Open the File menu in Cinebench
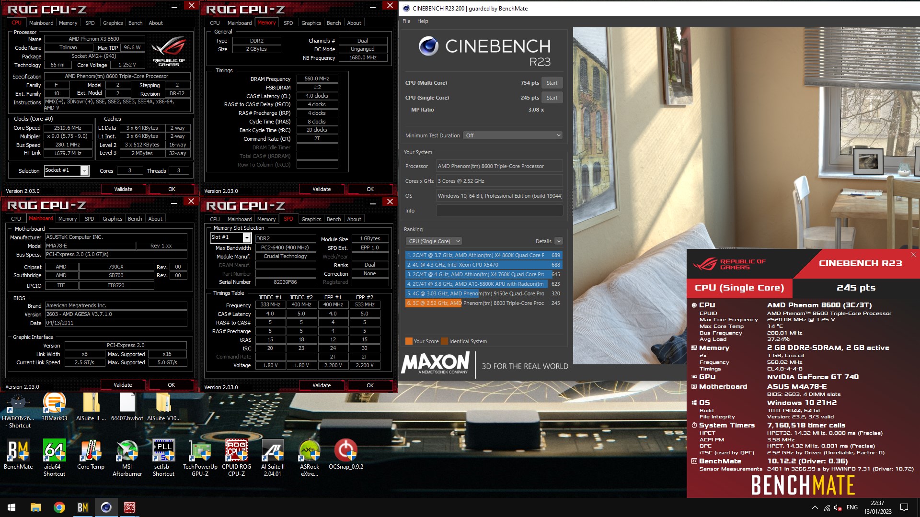Image resolution: width=920 pixels, height=517 pixels. pos(406,21)
